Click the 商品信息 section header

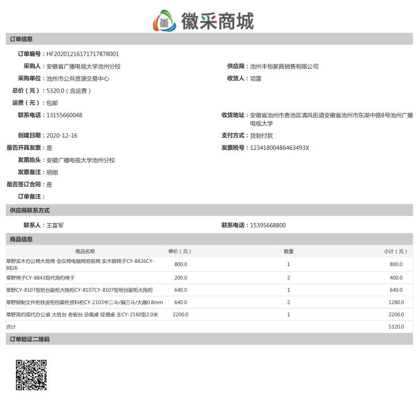click(209, 239)
